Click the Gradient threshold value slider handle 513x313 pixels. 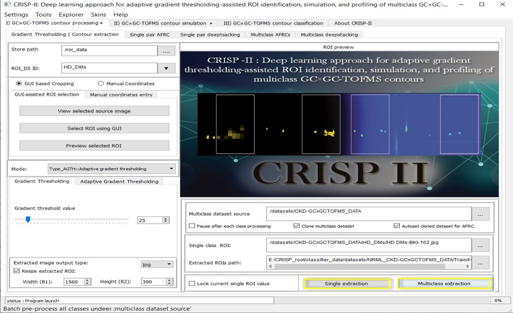tap(28, 219)
